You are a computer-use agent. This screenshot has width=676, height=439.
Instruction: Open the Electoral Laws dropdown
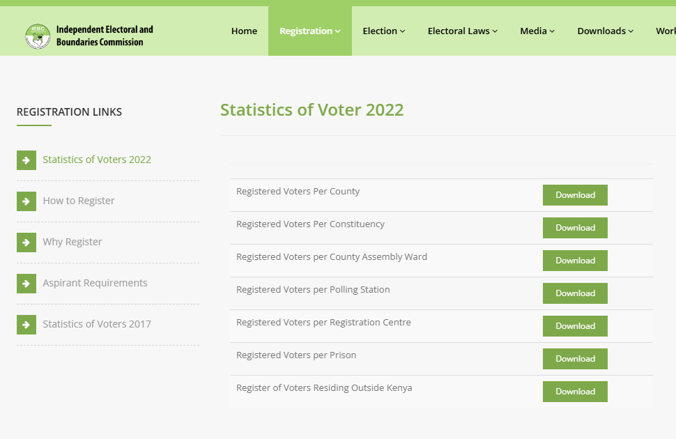(x=462, y=31)
